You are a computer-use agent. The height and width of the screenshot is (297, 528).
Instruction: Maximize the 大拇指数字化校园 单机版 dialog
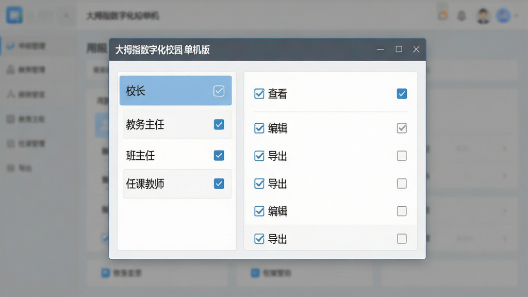click(x=399, y=49)
